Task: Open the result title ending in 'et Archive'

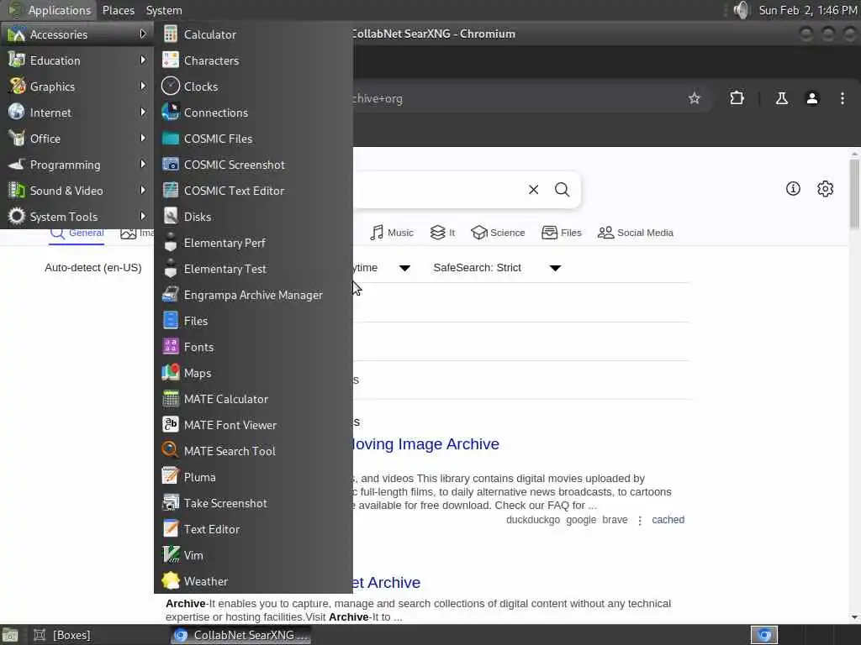Action: tap(387, 583)
